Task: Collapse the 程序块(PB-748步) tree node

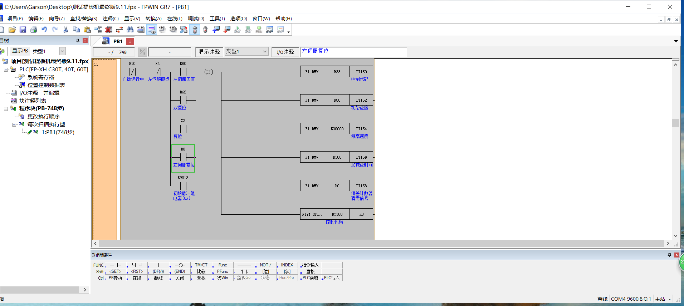Action: tap(6, 108)
